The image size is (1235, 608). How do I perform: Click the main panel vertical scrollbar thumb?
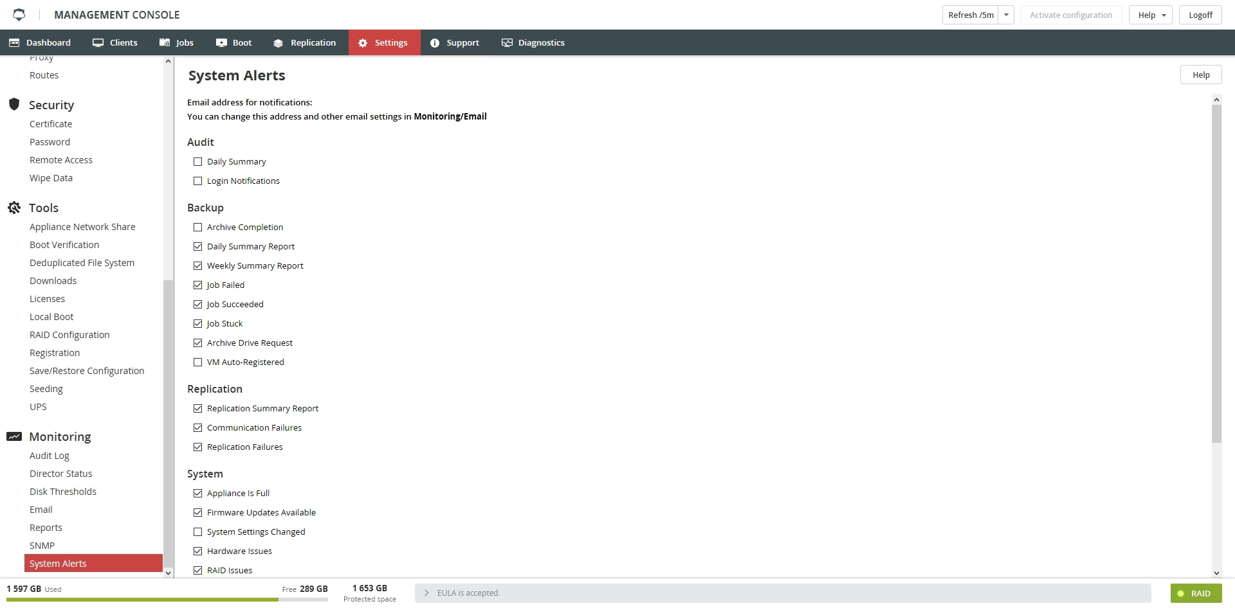1216,273
